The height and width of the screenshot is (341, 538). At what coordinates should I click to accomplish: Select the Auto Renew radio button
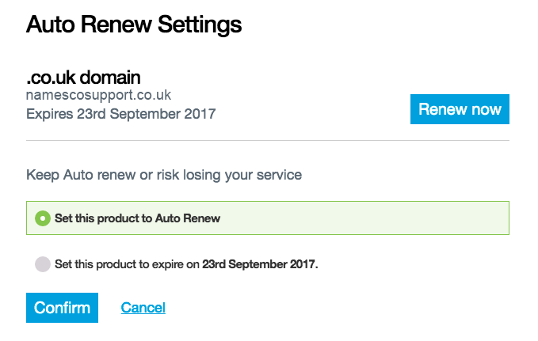coord(43,218)
